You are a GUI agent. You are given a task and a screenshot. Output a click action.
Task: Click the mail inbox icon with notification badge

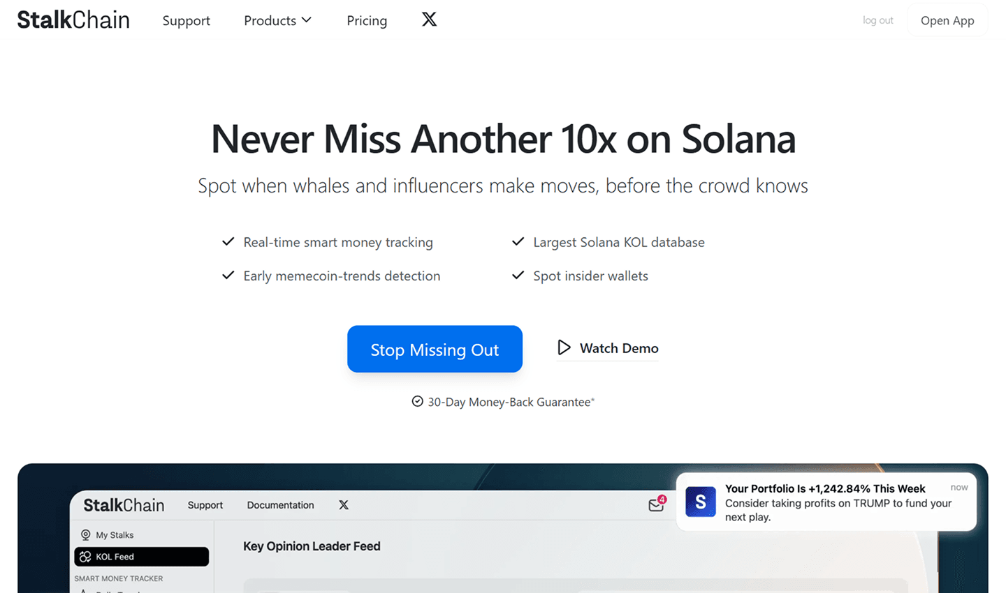click(656, 504)
